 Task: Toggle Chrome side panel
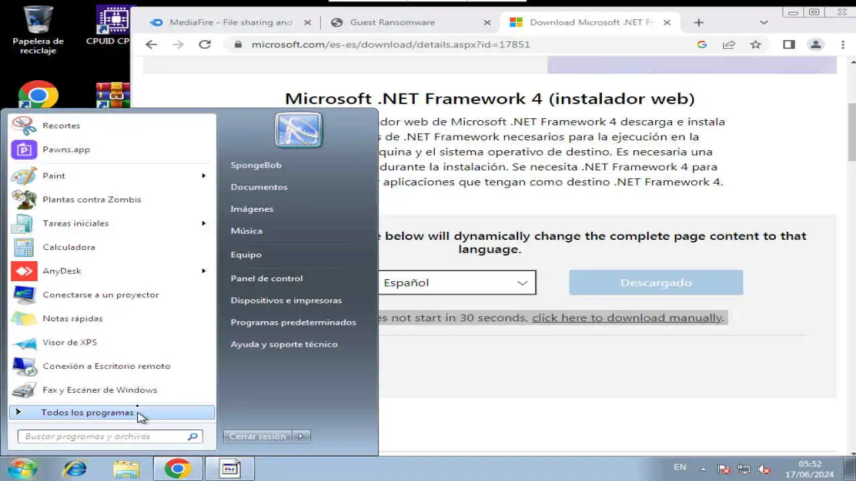[x=789, y=45]
